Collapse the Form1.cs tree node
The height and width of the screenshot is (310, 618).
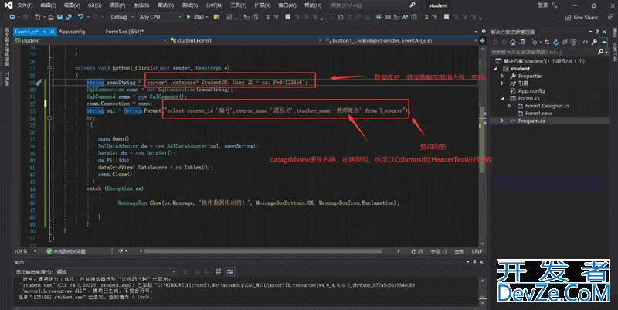[502, 98]
